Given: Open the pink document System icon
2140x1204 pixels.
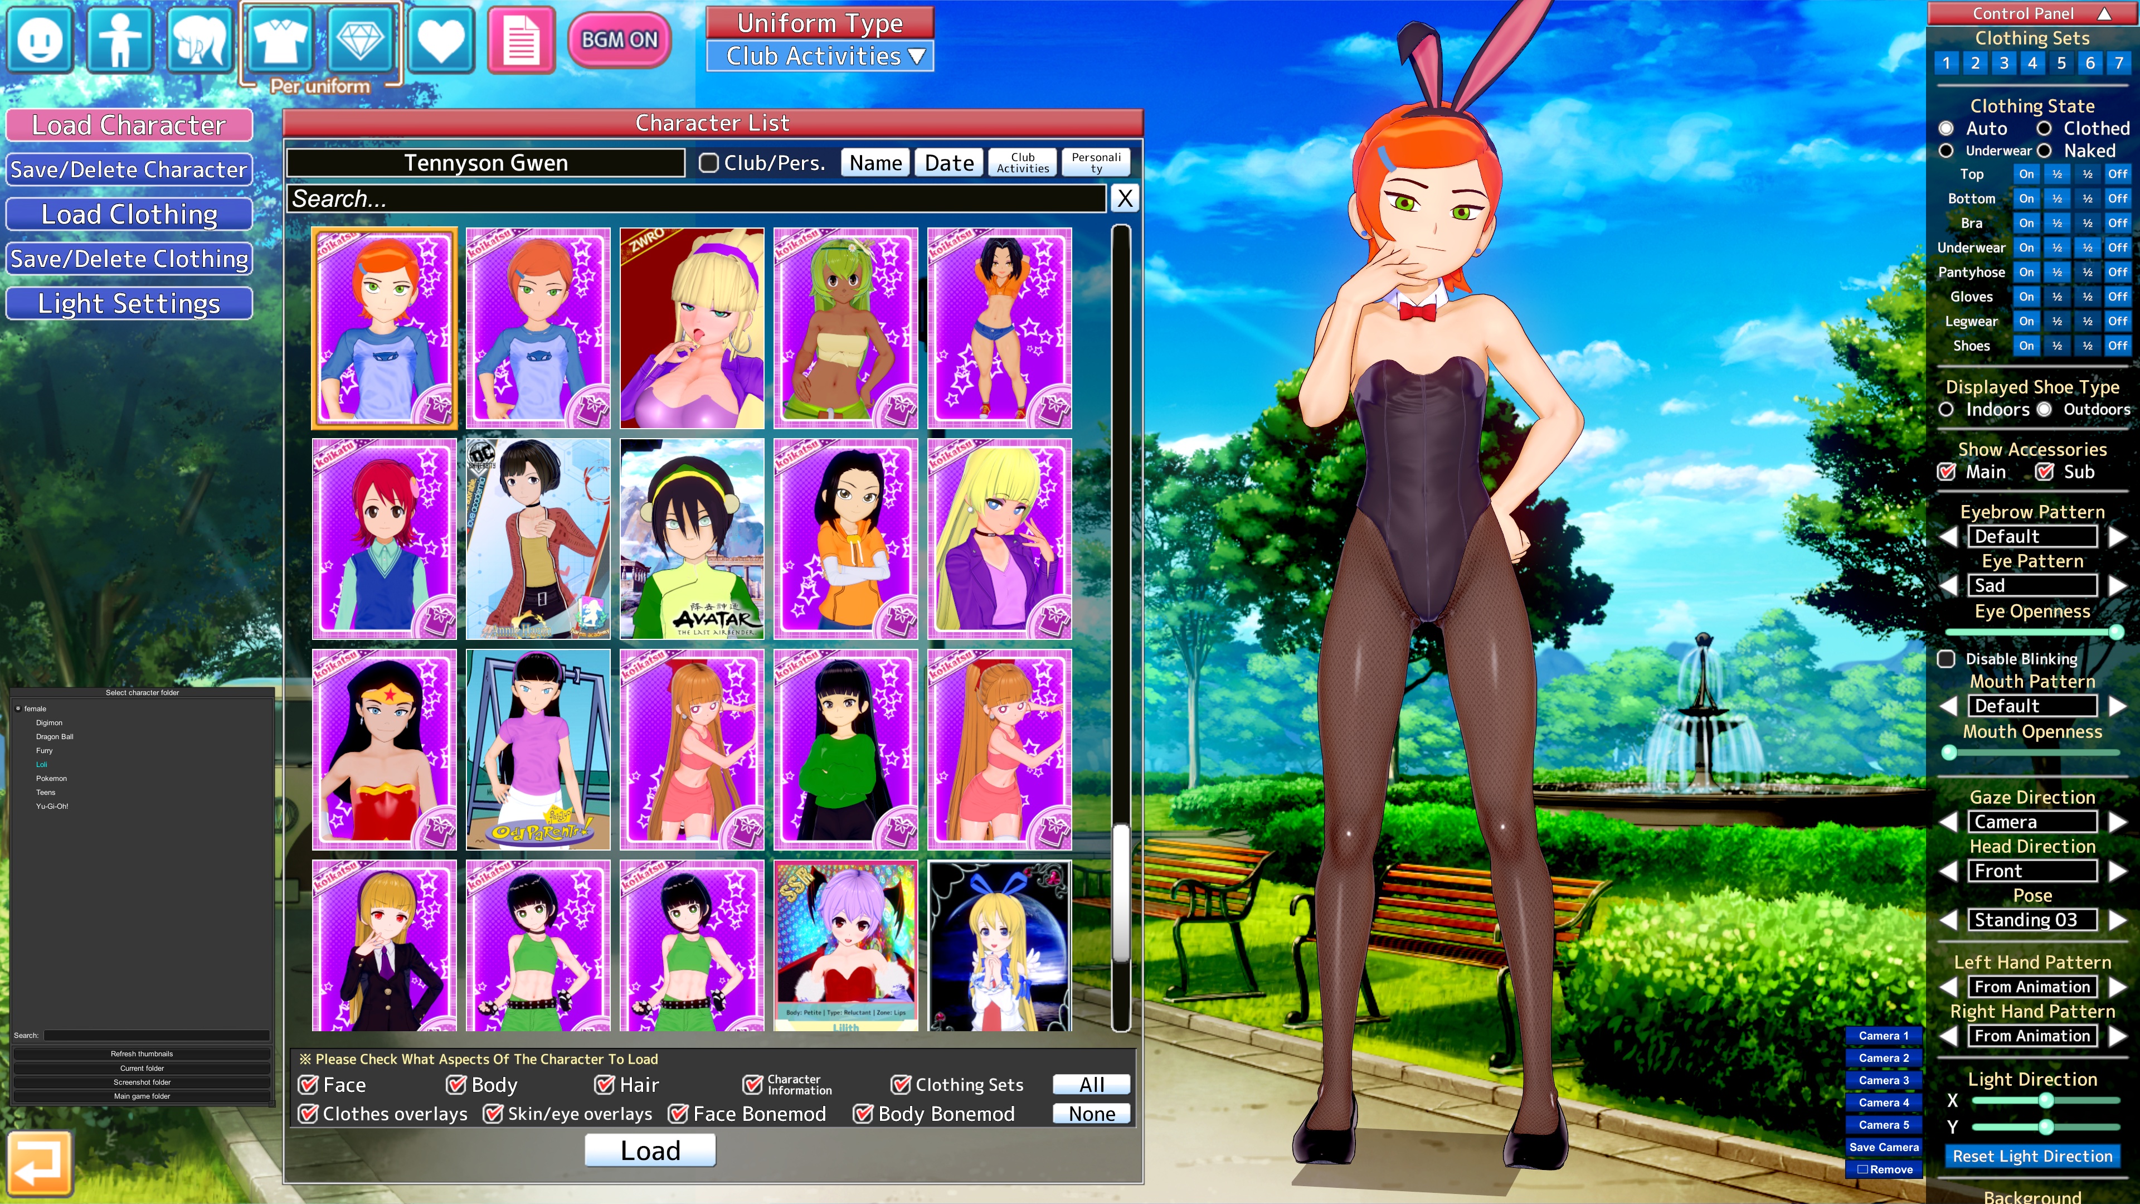Looking at the screenshot, I should coord(521,40).
